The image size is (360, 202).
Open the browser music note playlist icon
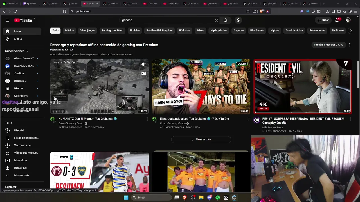[x=328, y=11]
